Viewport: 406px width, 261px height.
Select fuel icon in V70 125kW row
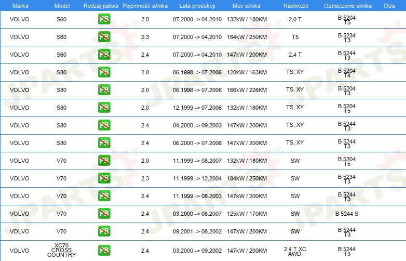pos(104,213)
